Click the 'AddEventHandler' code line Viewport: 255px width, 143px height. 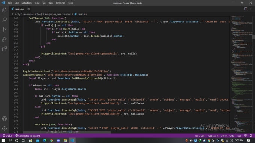pyautogui.click(x=85, y=75)
